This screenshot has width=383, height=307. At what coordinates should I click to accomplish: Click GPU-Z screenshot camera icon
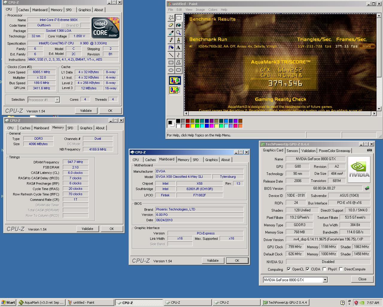point(370,150)
